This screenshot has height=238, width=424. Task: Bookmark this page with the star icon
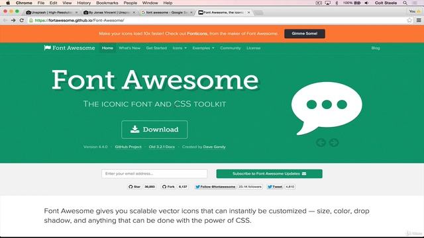pyautogui.click(x=409, y=20)
